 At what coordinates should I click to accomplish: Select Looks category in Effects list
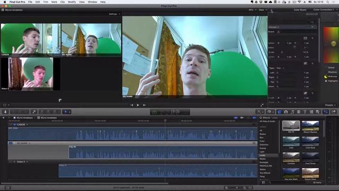269,155
